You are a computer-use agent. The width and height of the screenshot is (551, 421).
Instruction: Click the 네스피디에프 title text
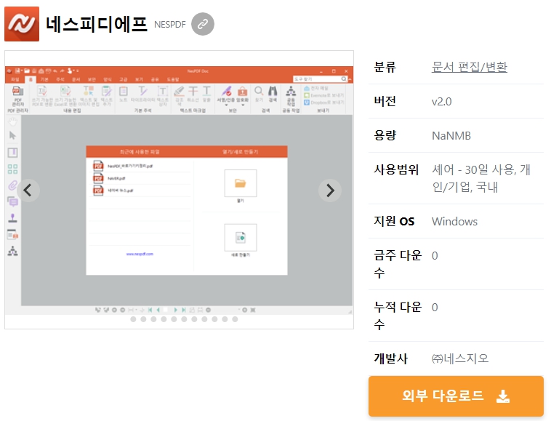click(97, 24)
